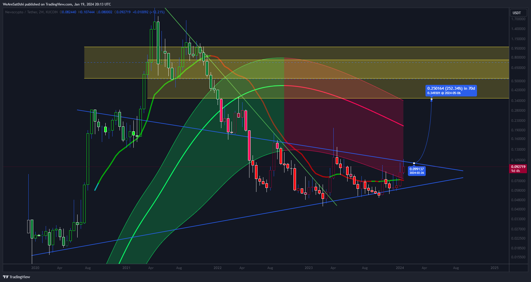This screenshot has width=531, height=282.
Task: Click the 0.058000 price axis label
Action: pyautogui.click(x=518, y=191)
